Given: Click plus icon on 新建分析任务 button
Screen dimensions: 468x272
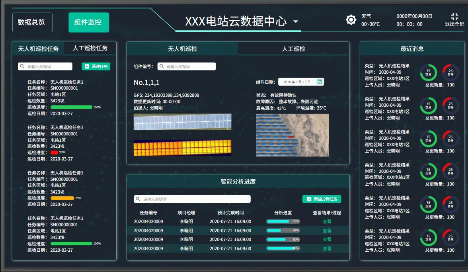Looking at the screenshot, I should click(309, 199).
